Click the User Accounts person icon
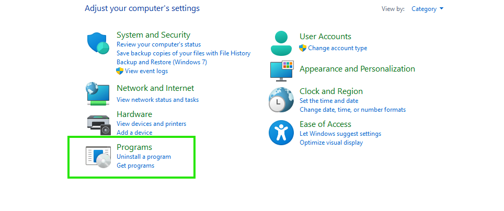 point(281,43)
